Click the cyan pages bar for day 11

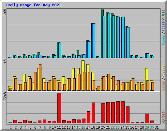[60, 50]
